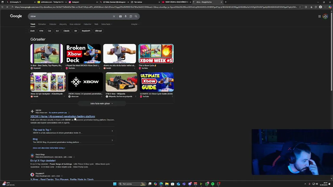The height and width of the screenshot is (187, 333).
Task: Filter results by the Gtr chip
Action: (76, 31)
